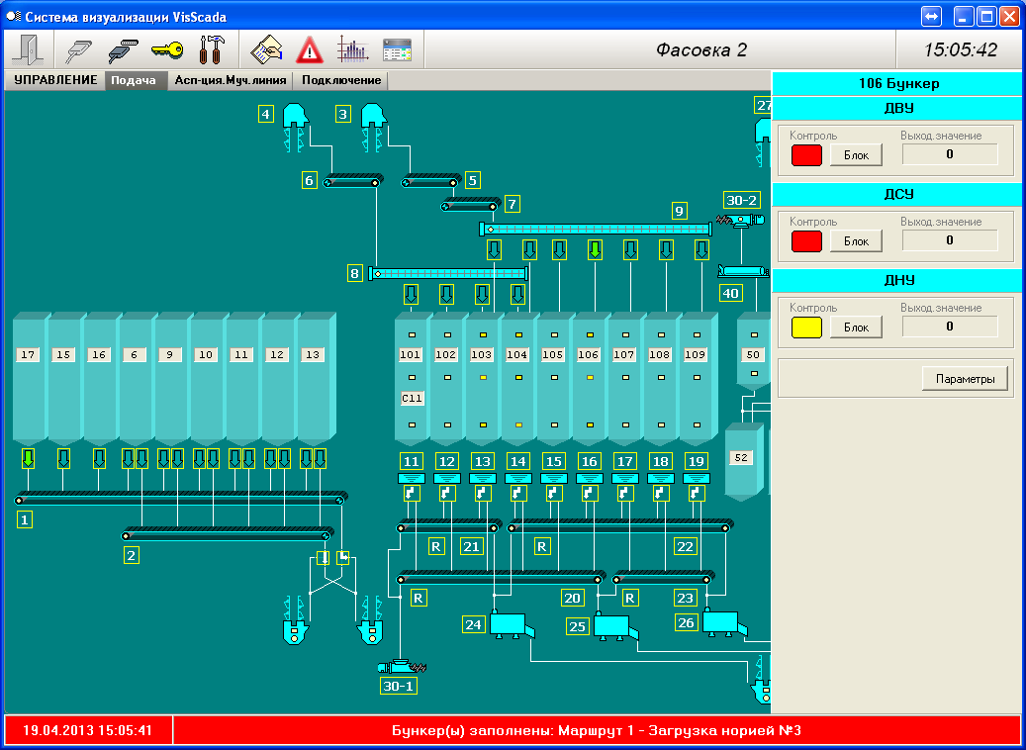Click the yellow key access icon
This screenshot has height=750, width=1026.
[x=167, y=49]
